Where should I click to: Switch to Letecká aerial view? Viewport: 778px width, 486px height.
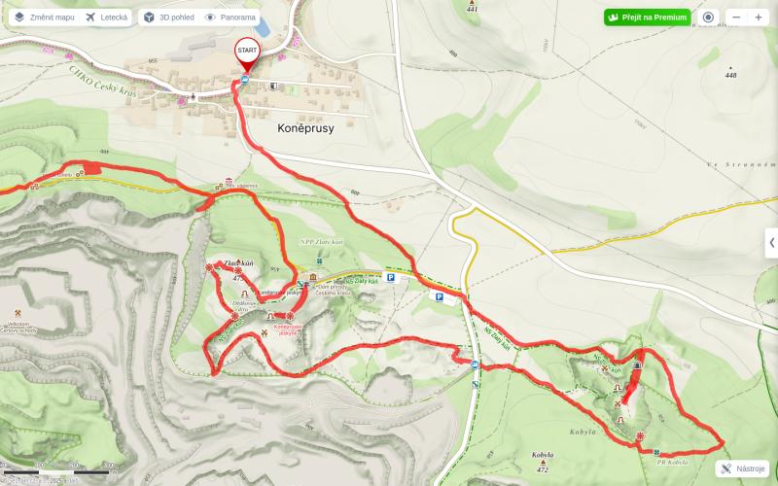pyautogui.click(x=106, y=17)
